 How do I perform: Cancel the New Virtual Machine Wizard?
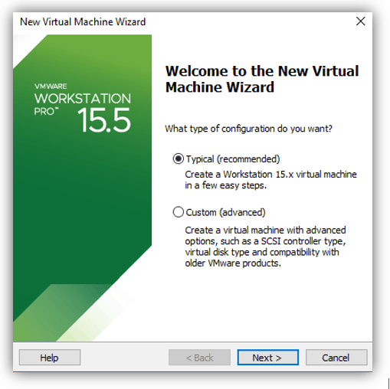click(336, 358)
